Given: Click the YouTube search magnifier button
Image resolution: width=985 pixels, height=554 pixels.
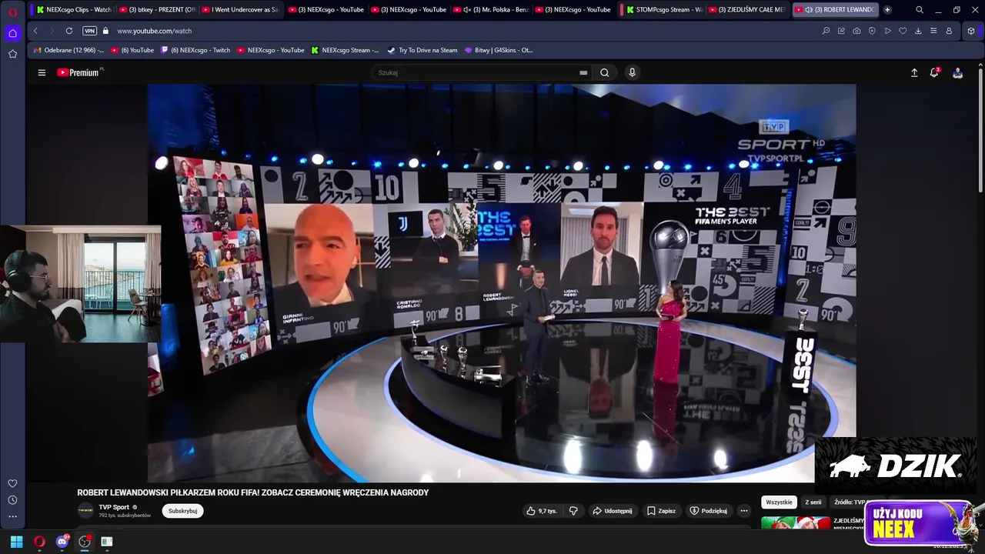Looking at the screenshot, I should coord(605,72).
